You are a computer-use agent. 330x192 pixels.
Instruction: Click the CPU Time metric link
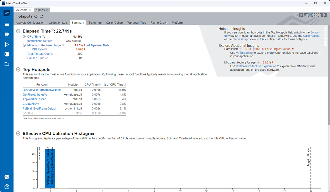pyautogui.click(x=34, y=36)
